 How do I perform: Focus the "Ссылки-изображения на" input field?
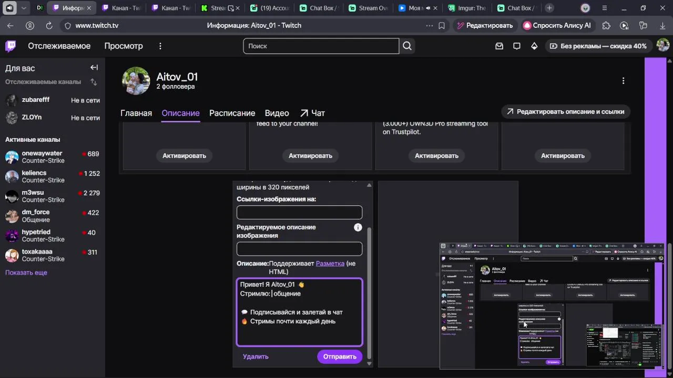299,212
